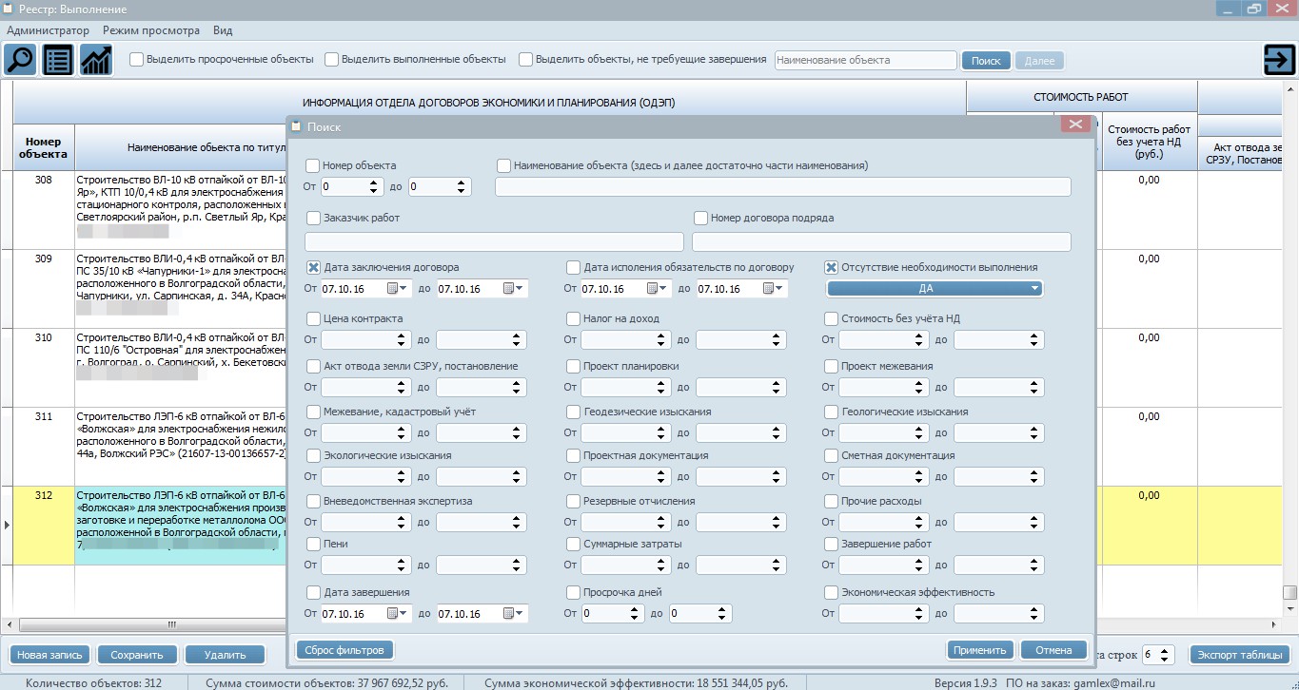Click the Просрочка дней 'до' spinner field
Image resolution: width=1299 pixels, height=690 pixels.
tap(700, 614)
